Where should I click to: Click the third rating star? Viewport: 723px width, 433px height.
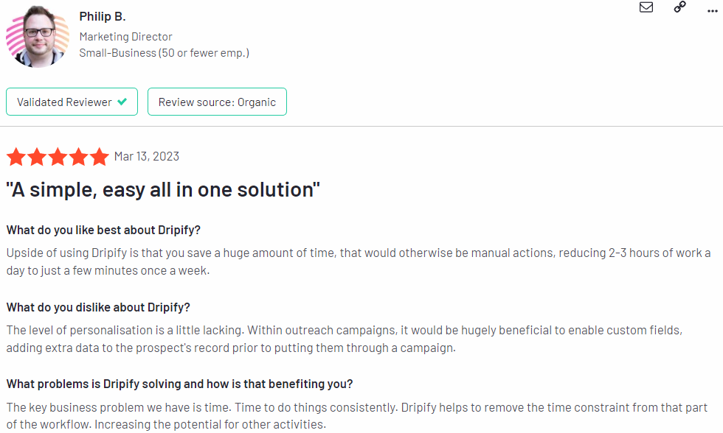pyautogui.click(x=58, y=156)
